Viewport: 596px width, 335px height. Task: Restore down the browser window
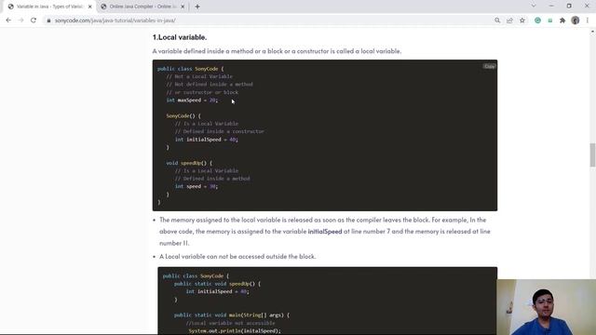point(569,7)
